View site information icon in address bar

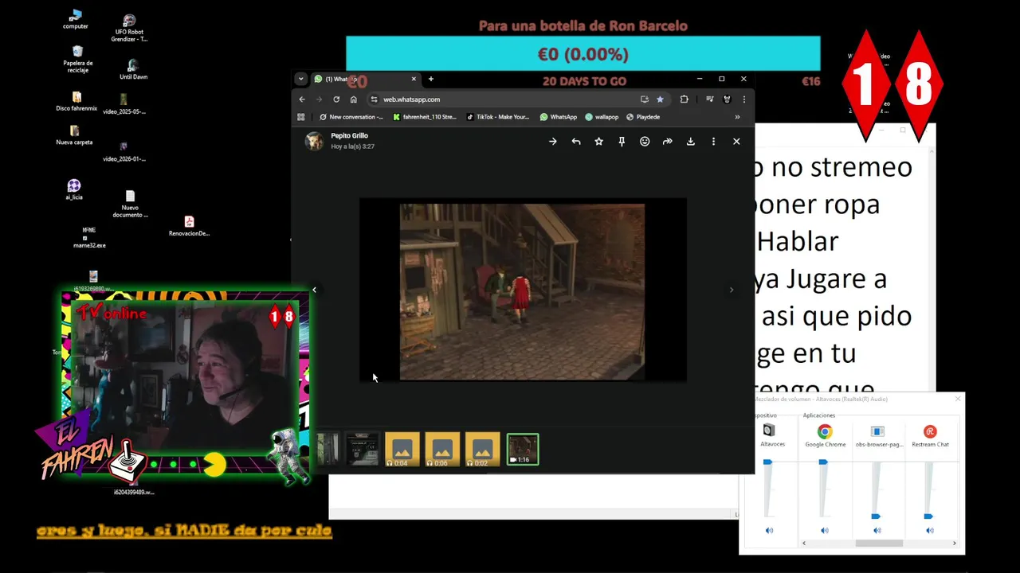click(x=374, y=99)
